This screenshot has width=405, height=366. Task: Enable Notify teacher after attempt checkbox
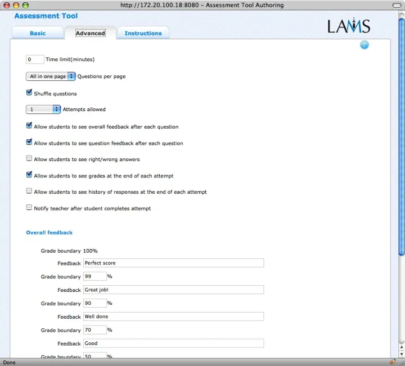point(29,208)
